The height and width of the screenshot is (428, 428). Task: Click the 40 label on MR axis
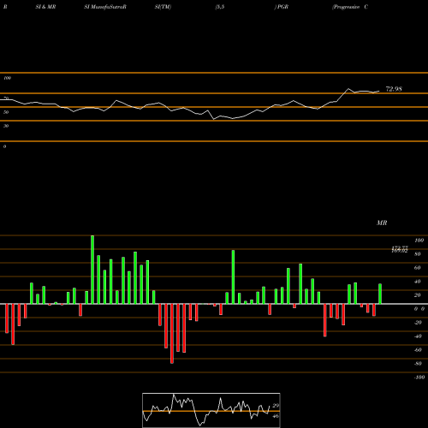point(418,282)
